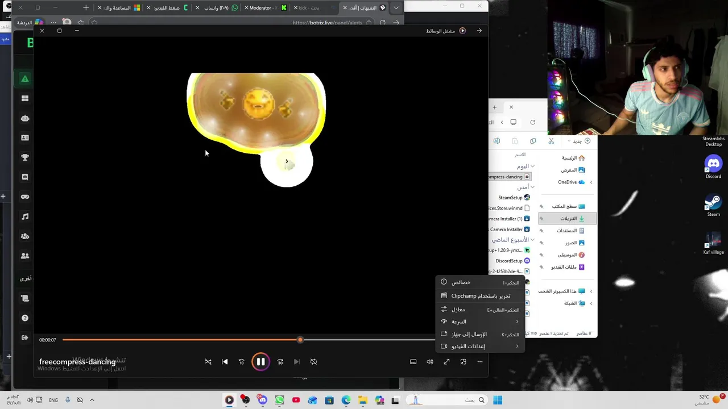Image resolution: width=728 pixels, height=409 pixels.
Task: Open Botrix sidebar dashboard grid icon
Action: point(25,99)
